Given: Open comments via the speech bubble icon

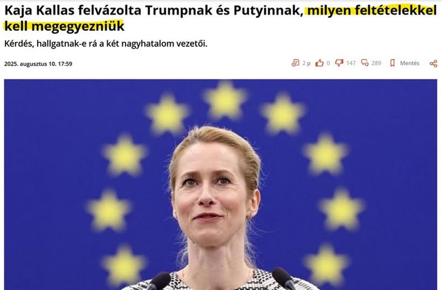Looking at the screenshot, I should (365, 63).
